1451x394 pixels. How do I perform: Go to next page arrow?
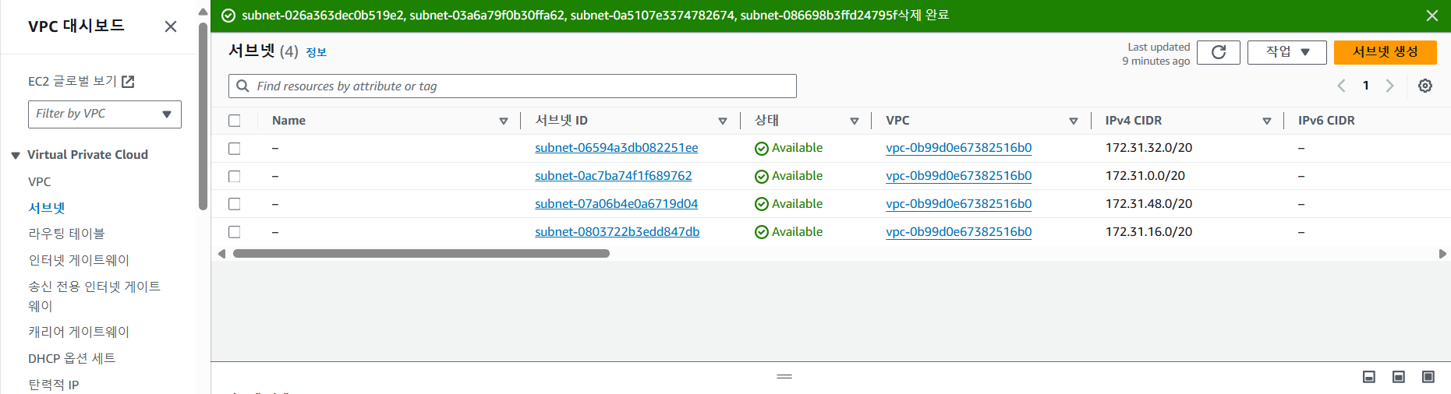click(1389, 86)
